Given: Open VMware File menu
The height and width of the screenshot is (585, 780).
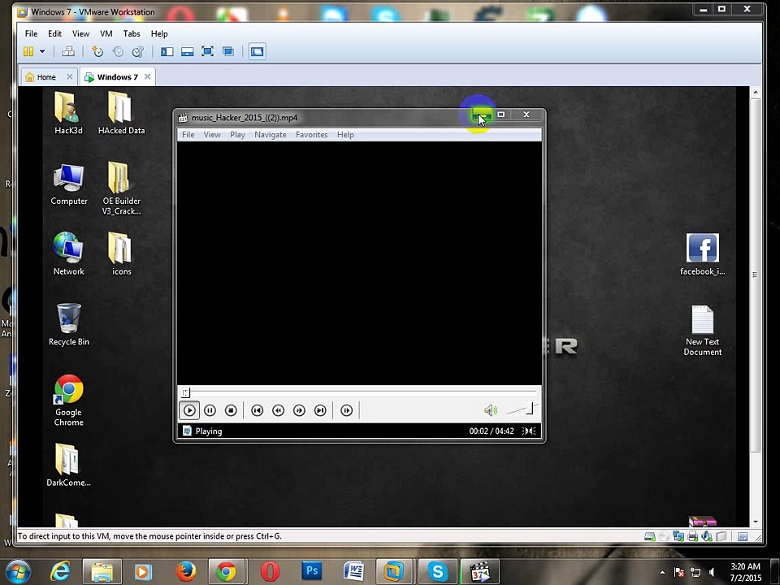Looking at the screenshot, I should click(x=31, y=34).
